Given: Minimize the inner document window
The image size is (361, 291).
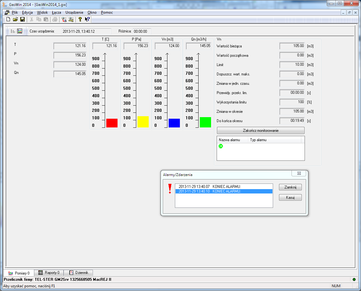Looking at the screenshot, I should 343,13.
